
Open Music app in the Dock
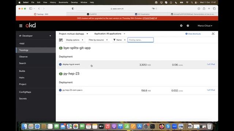click(107, 126)
